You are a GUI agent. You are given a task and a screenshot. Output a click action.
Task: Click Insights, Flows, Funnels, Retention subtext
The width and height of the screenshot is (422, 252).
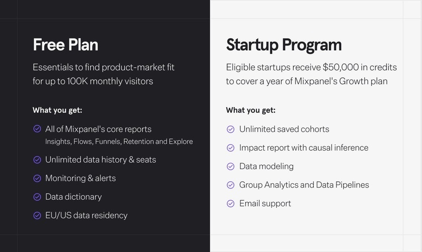coord(119,142)
